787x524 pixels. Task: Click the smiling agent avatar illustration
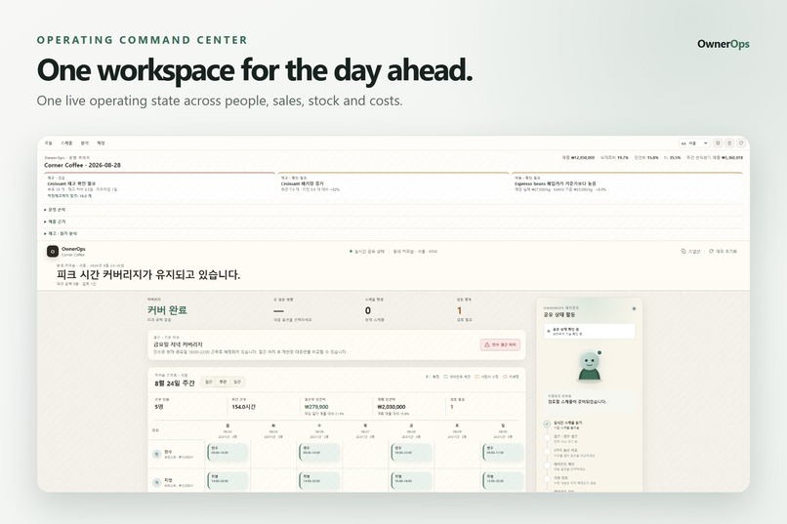(589, 366)
